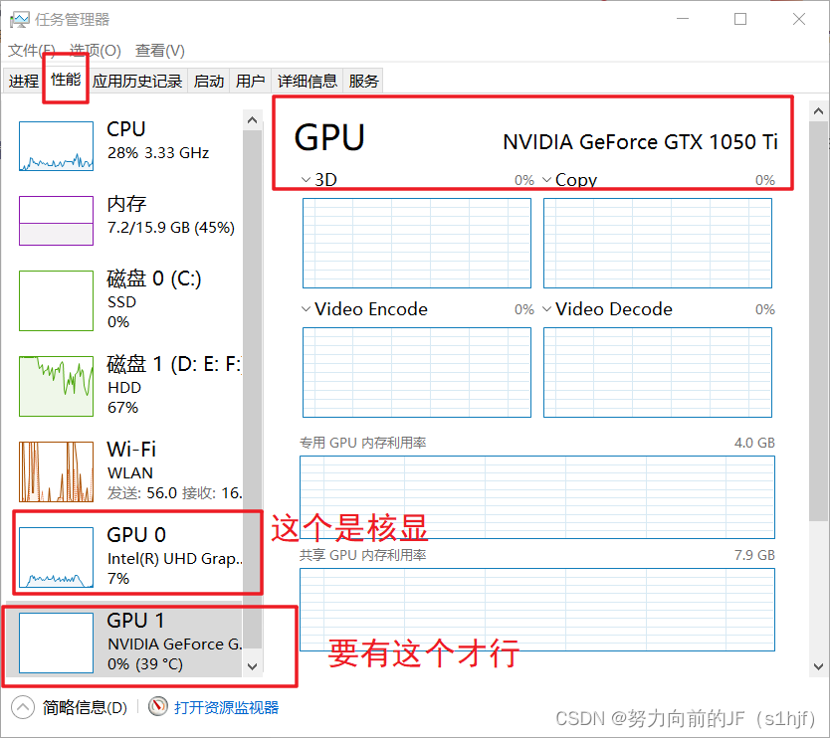This screenshot has width=830, height=738.
Task: Click the SSD label under 磁盘 0
Action: [x=121, y=302]
